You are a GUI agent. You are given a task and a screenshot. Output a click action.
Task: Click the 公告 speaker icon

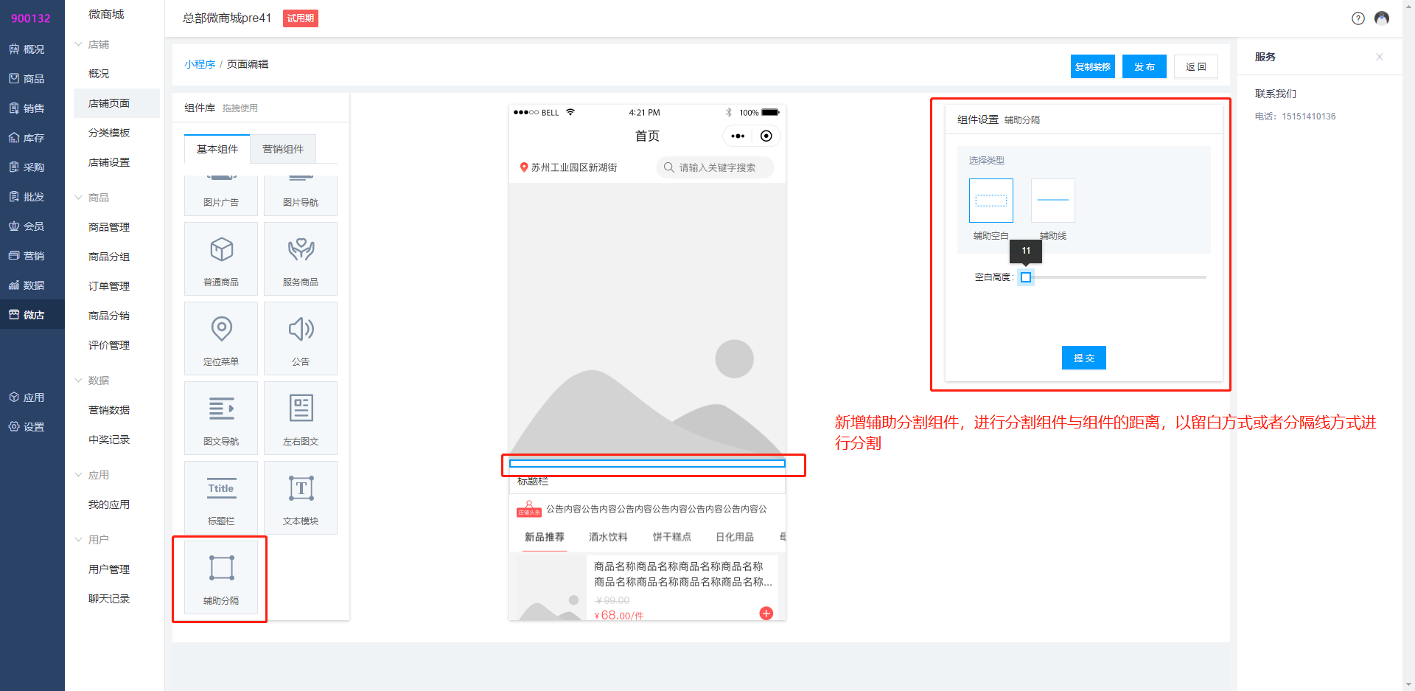(301, 329)
